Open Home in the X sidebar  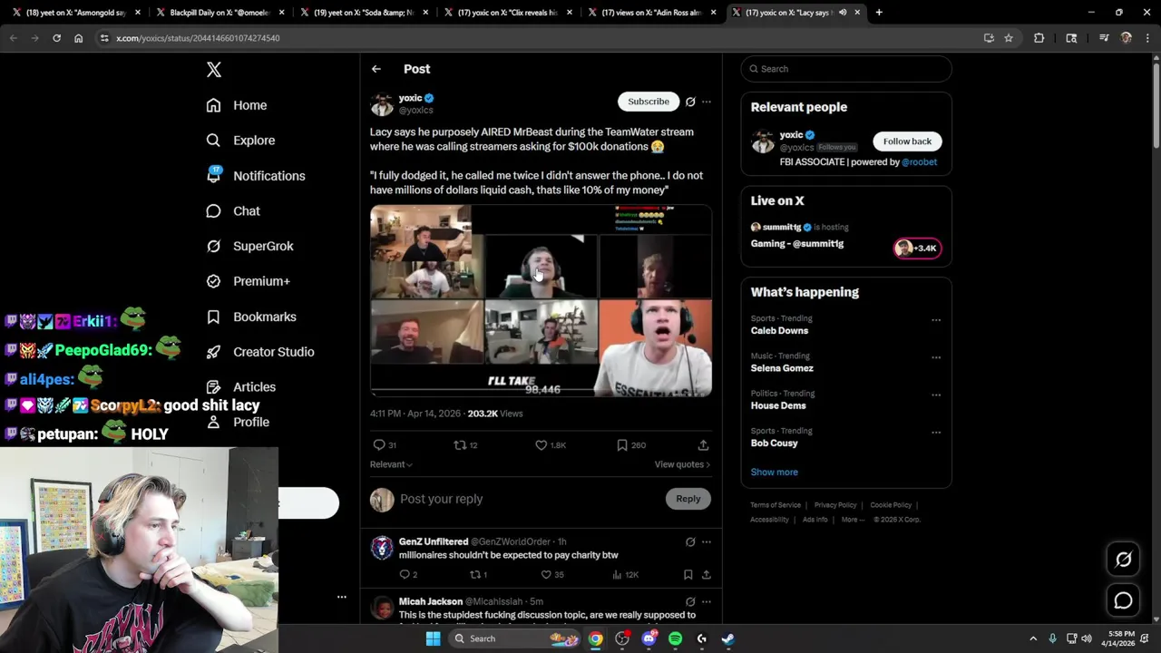tap(237, 105)
